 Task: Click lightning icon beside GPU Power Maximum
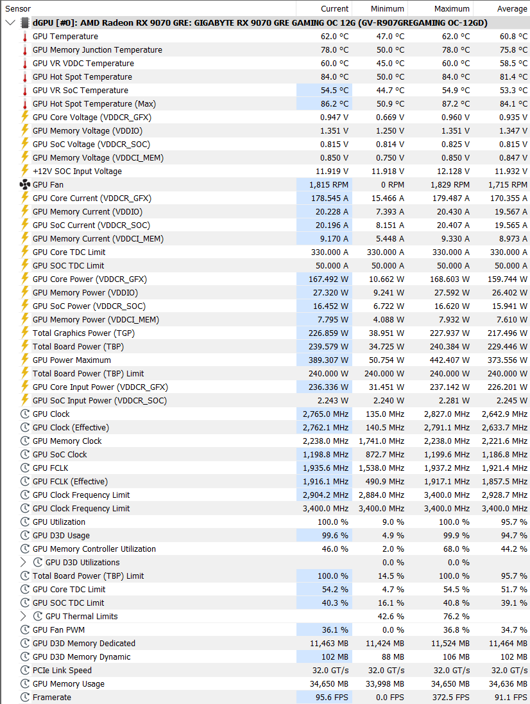25,360
